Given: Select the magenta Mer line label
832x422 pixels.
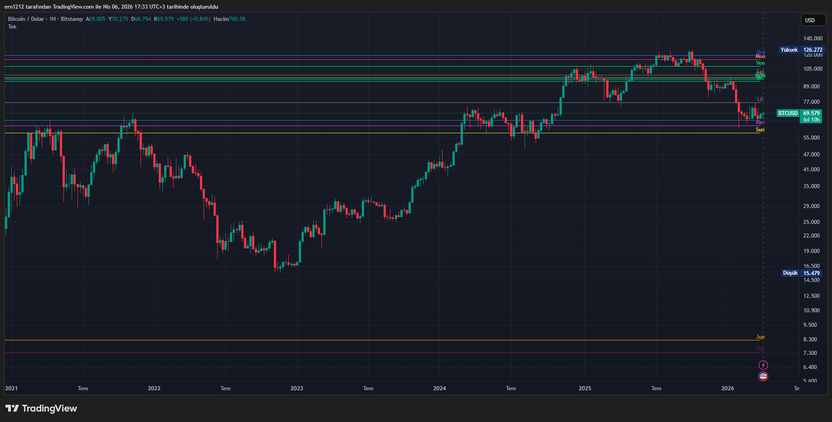Looking at the screenshot, I should [760, 122].
